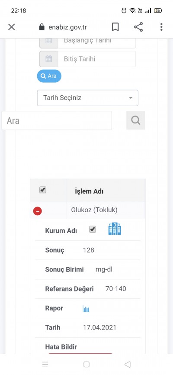Tap the calendar icon for Bitiş Tarihi
Screen dimensions: 173x375
coord(49,59)
